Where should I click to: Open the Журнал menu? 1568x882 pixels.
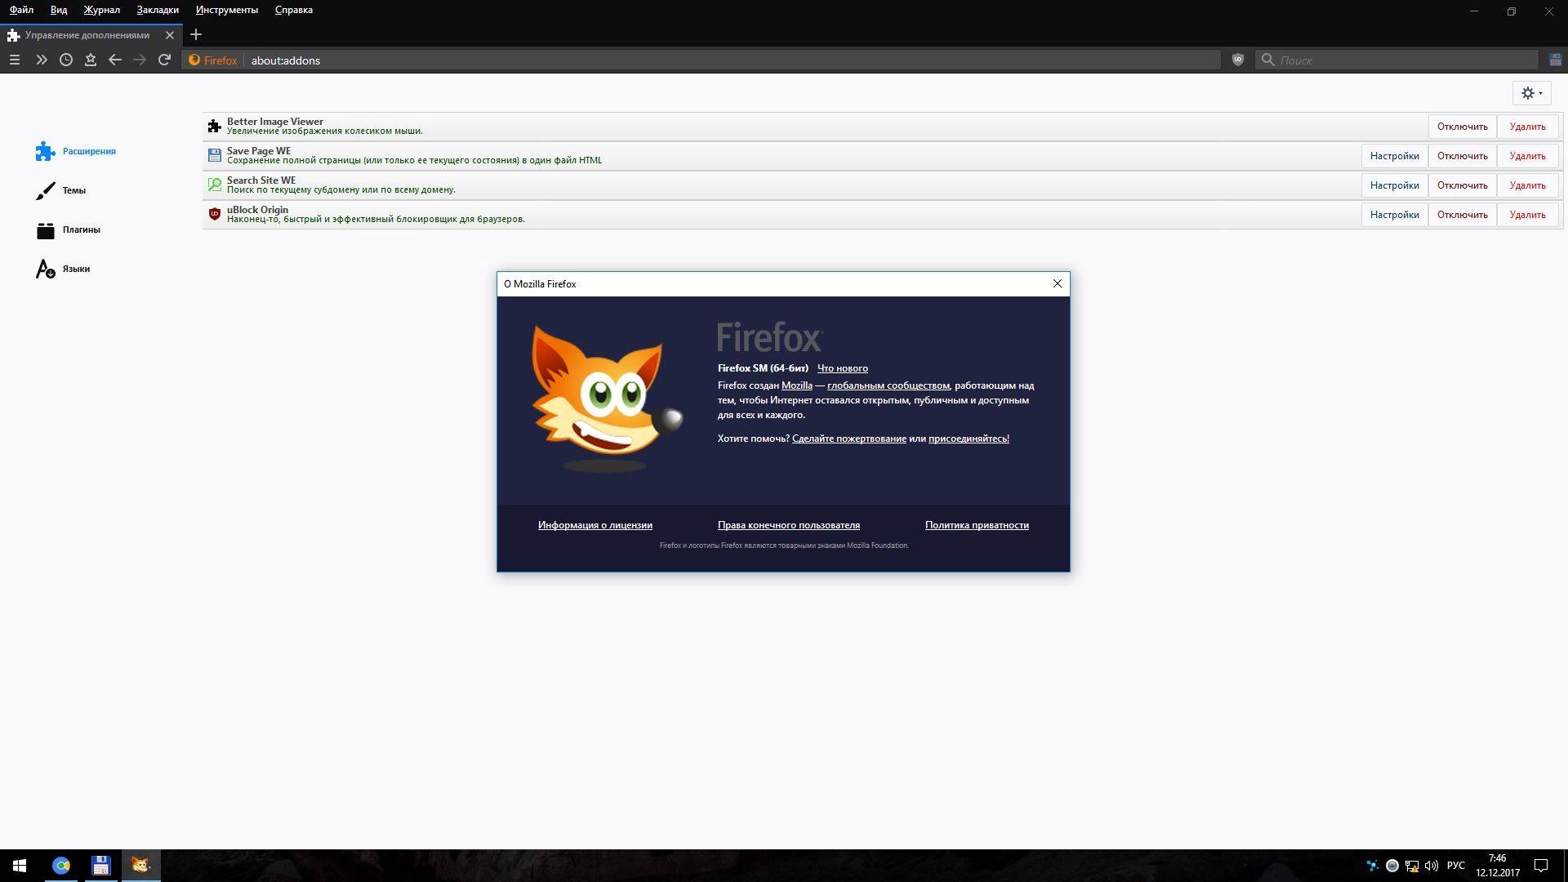click(x=101, y=10)
